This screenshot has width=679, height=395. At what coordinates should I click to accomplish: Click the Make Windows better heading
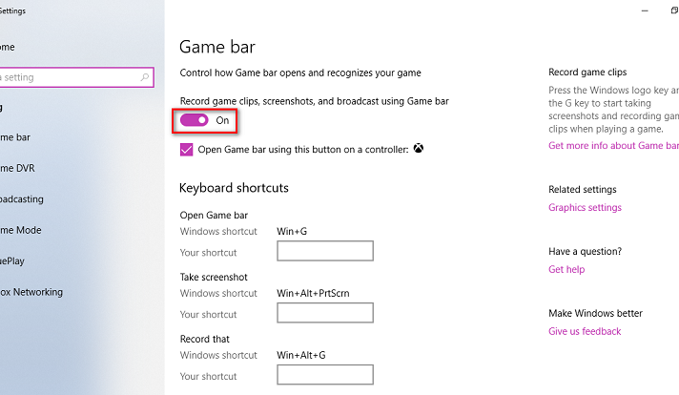[595, 313]
